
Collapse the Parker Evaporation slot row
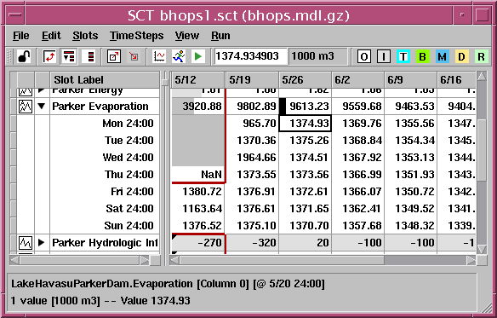(x=42, y=106)
